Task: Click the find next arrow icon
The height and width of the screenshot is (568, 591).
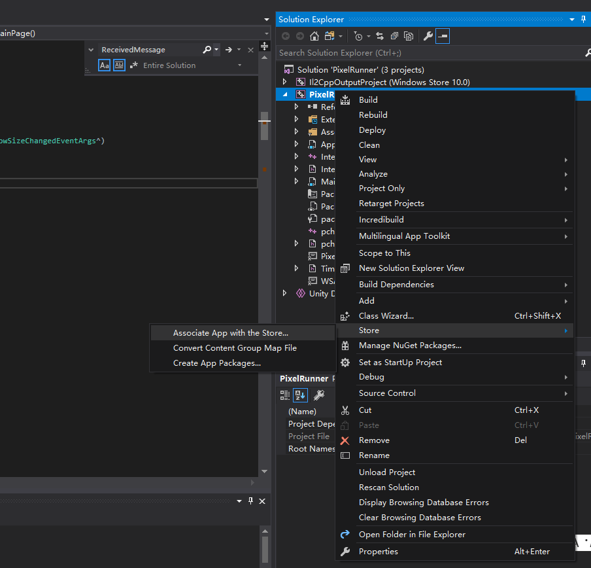Action: (x=228, y=50)
